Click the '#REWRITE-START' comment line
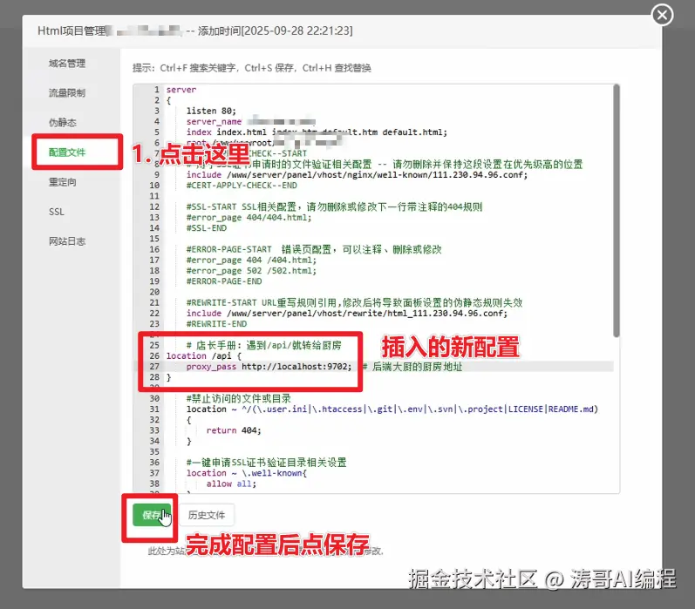 click(x=354, y=302)
